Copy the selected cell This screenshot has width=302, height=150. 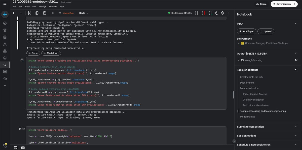(x=37, y=13)
